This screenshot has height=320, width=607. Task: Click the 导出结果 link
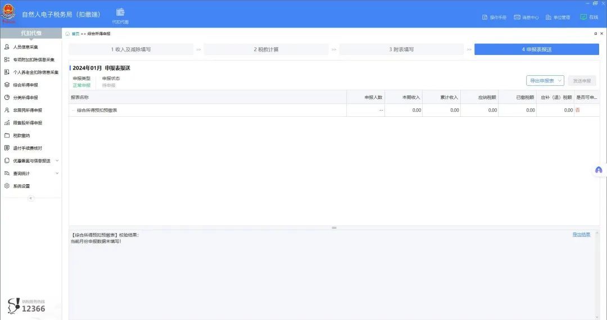pyautogui.click(x=581, y=235)
